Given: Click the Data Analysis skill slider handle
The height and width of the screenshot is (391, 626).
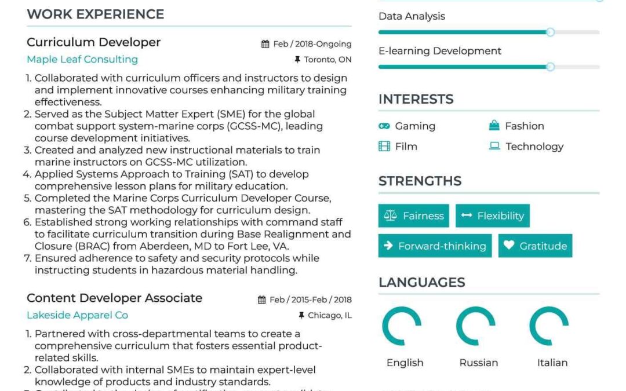Looking at the screenshot, I should [550, 32].
